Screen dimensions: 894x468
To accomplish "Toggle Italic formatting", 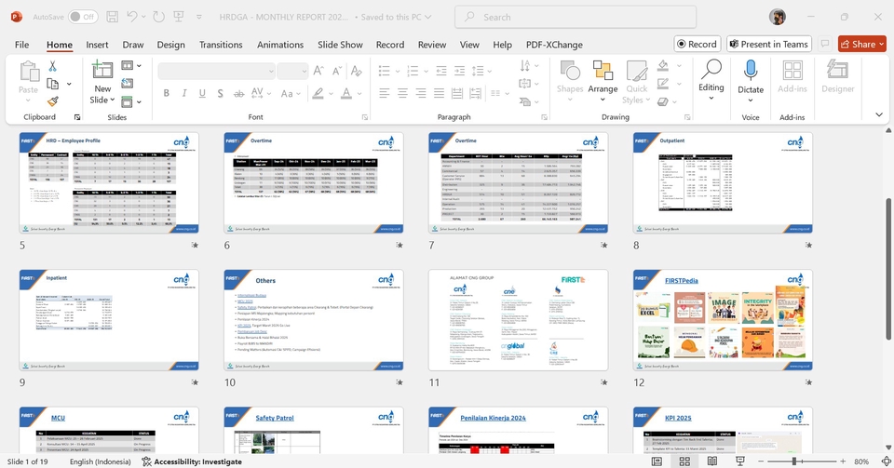I will (x=184, y=93).
